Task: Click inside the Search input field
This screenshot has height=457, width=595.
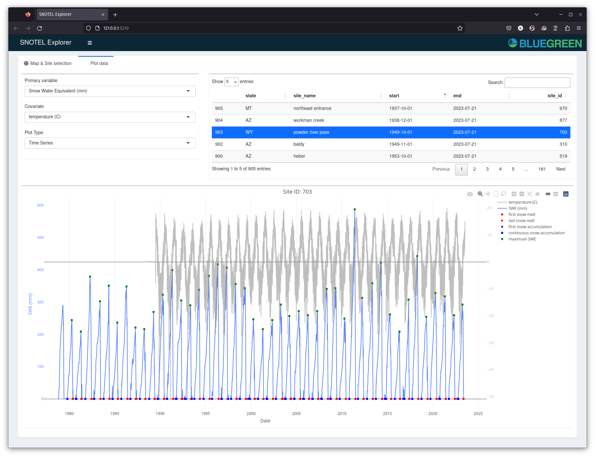Action: coord(537,82)
